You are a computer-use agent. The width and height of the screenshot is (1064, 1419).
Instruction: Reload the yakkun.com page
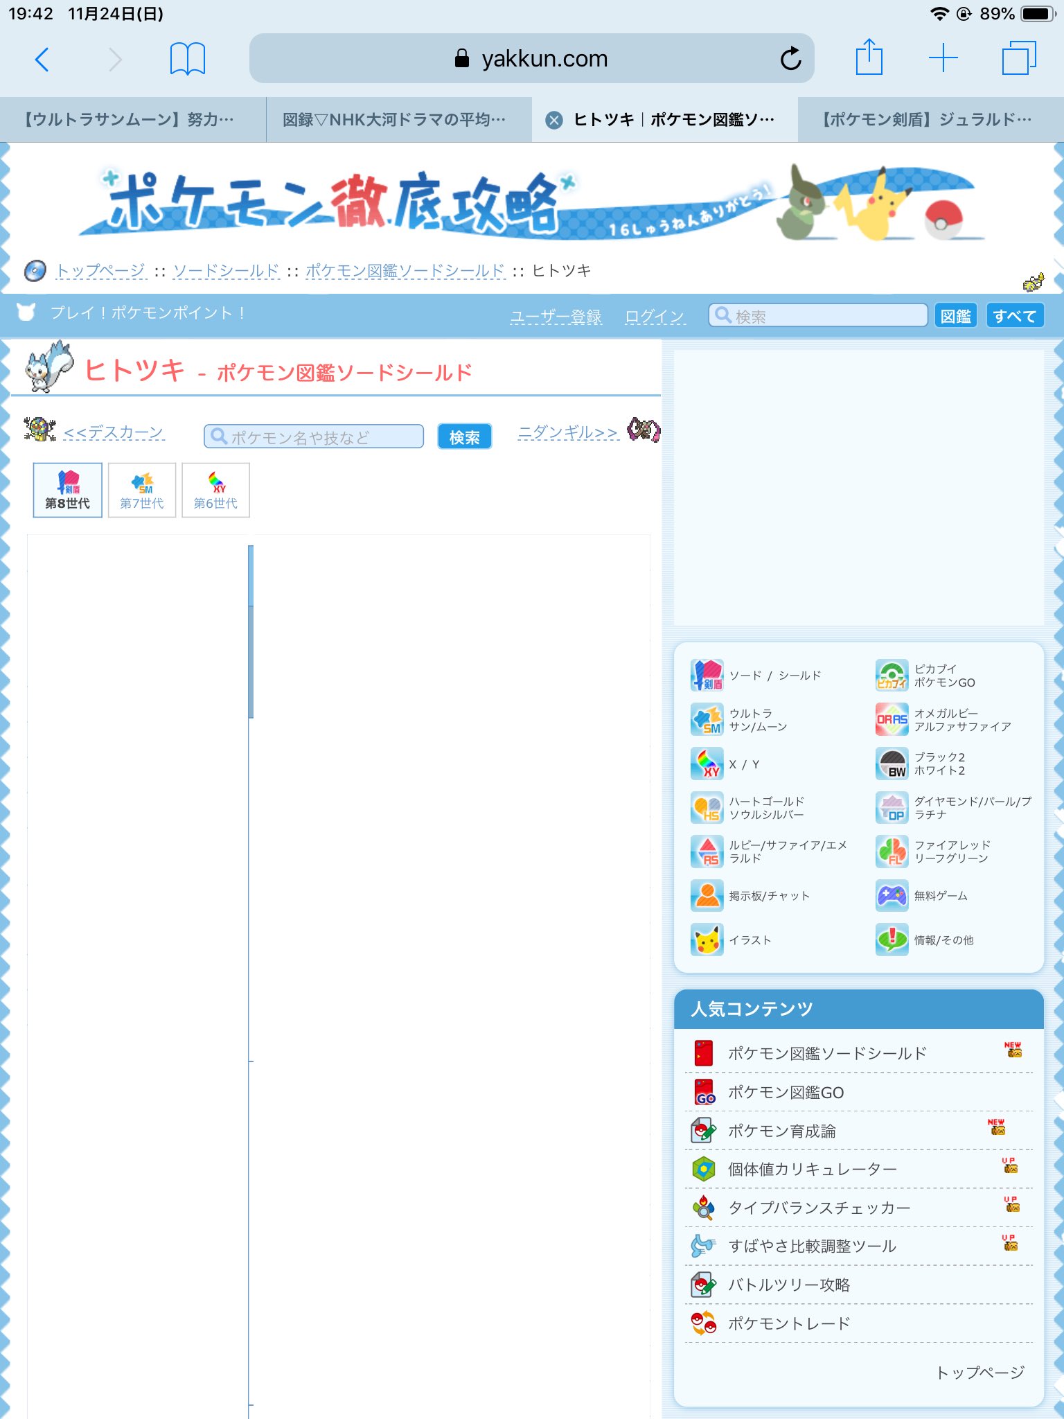790,59
